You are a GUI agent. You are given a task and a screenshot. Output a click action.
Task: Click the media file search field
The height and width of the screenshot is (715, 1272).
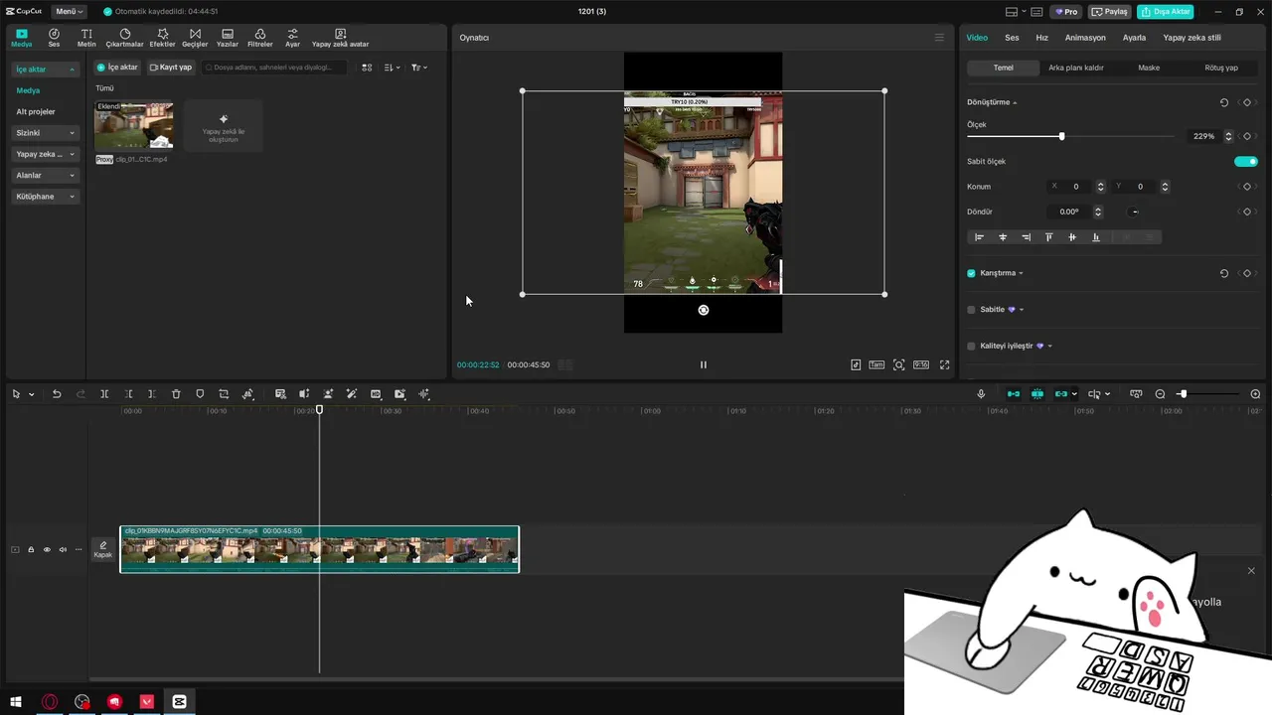[x=275, y=68]
